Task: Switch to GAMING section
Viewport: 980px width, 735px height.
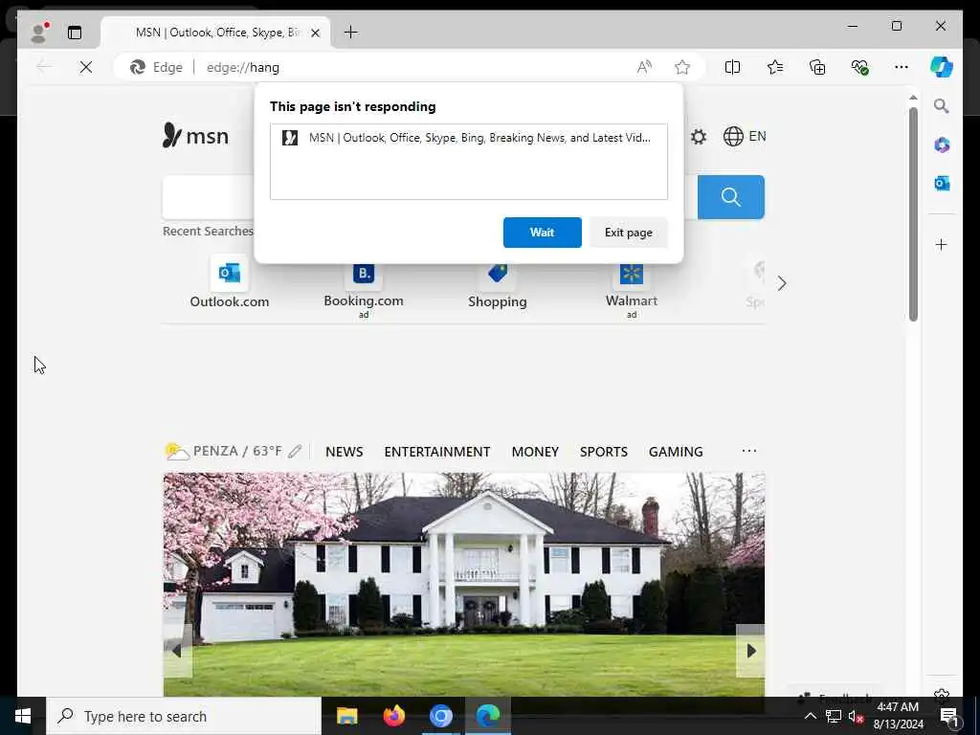Action: pyautogui.click(x=676, y=452)
